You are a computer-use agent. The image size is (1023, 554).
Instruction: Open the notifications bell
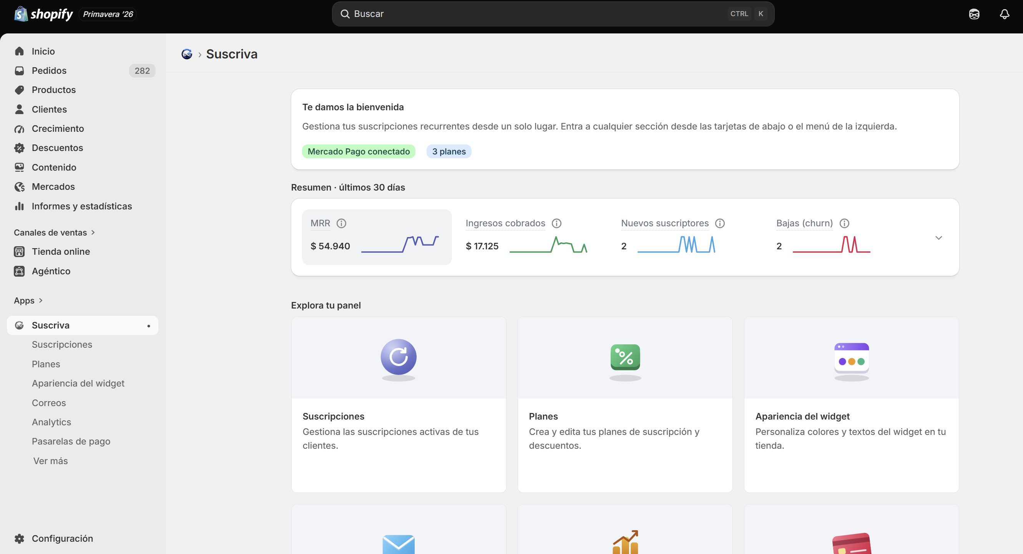[1004, 14]
